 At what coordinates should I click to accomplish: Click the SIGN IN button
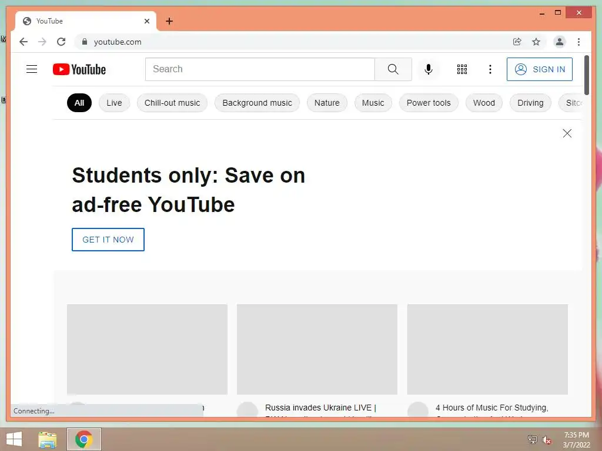(x=540, y=69)
